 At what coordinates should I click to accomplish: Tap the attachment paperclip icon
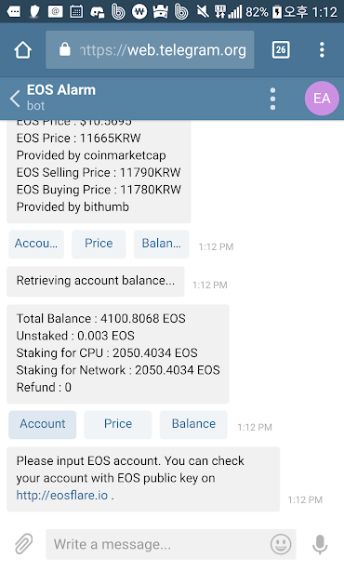pos(23,544)
